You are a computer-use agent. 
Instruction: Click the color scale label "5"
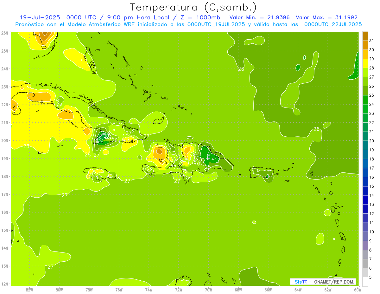click(370, 278)
